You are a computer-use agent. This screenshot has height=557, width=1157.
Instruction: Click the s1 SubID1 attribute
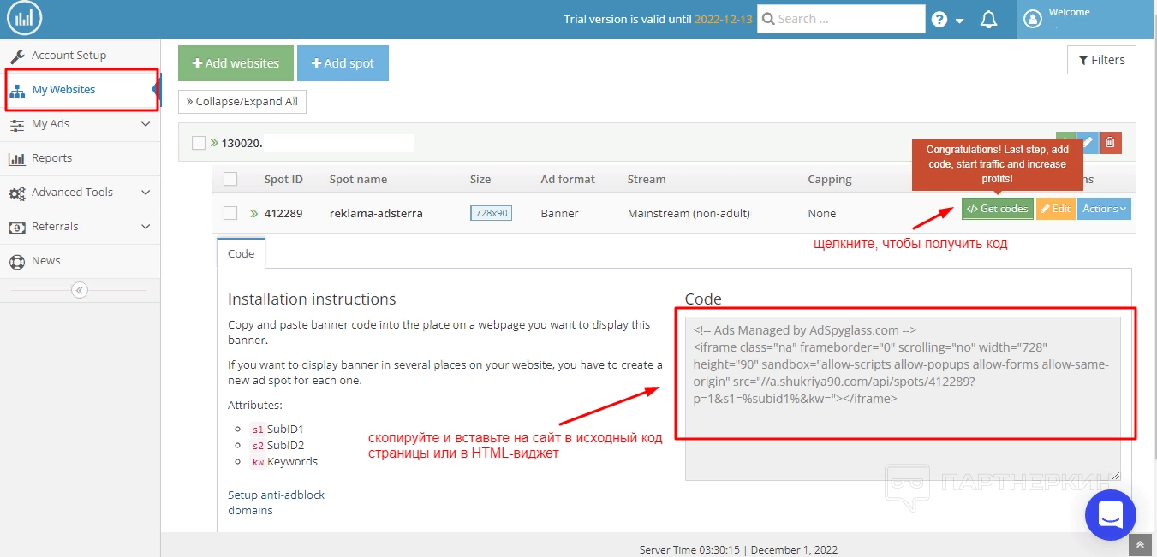pos(277,430)
